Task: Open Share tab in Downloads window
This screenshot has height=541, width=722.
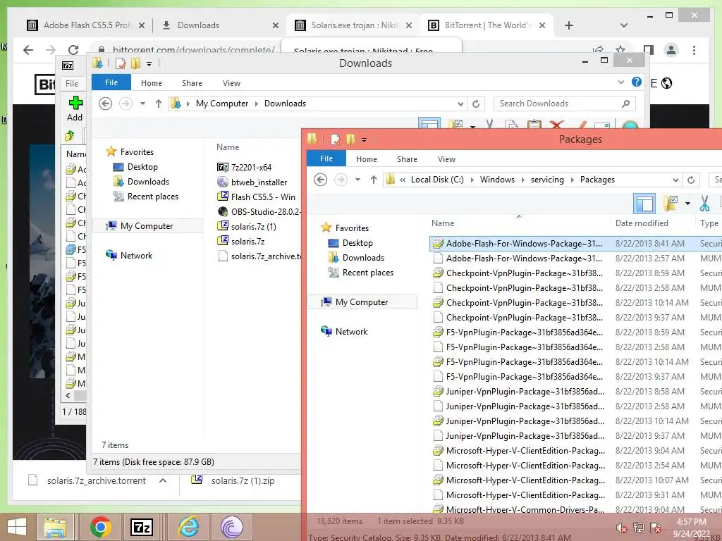Action: pos(192,83)
